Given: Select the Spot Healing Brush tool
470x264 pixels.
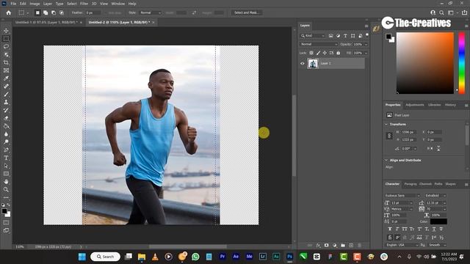Looking at the screenshot, I should click(x=6, y=87).
